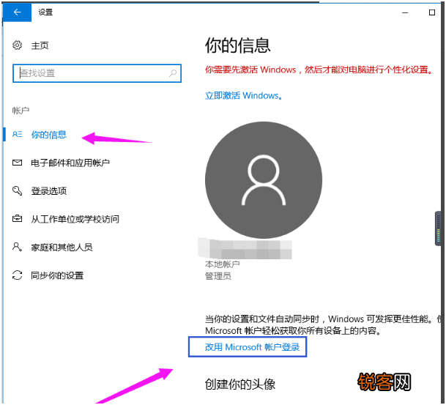Open 同步你的设置 section
Viewport: 446px width, 405px height.
[x=57, y=275]
